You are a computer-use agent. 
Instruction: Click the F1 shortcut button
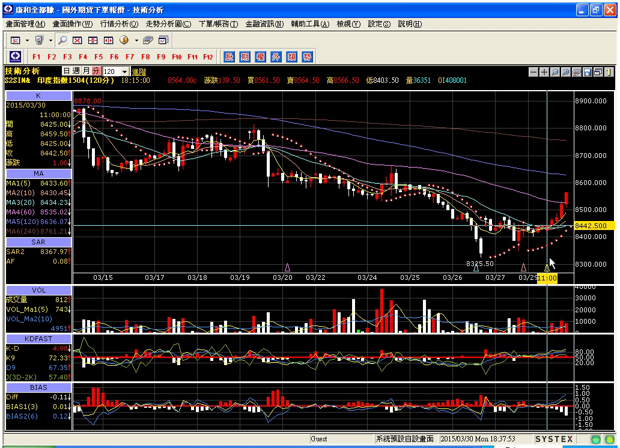37,57
